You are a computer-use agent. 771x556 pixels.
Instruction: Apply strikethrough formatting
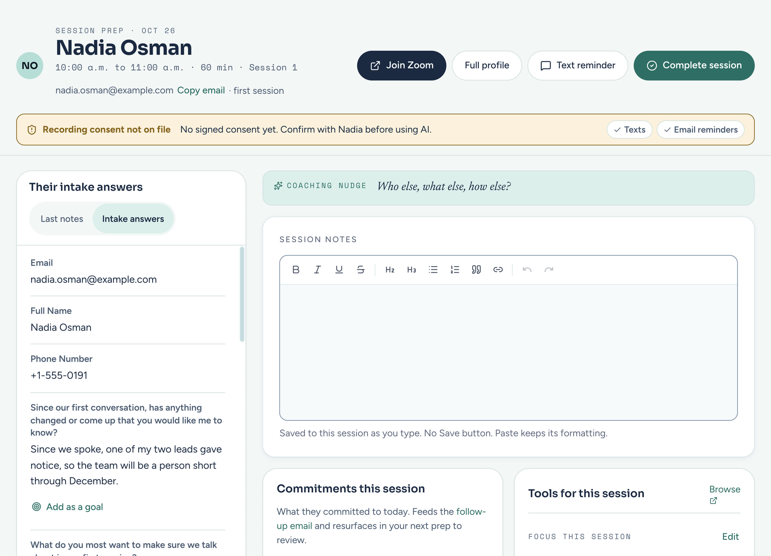click(x=360, y=270)
